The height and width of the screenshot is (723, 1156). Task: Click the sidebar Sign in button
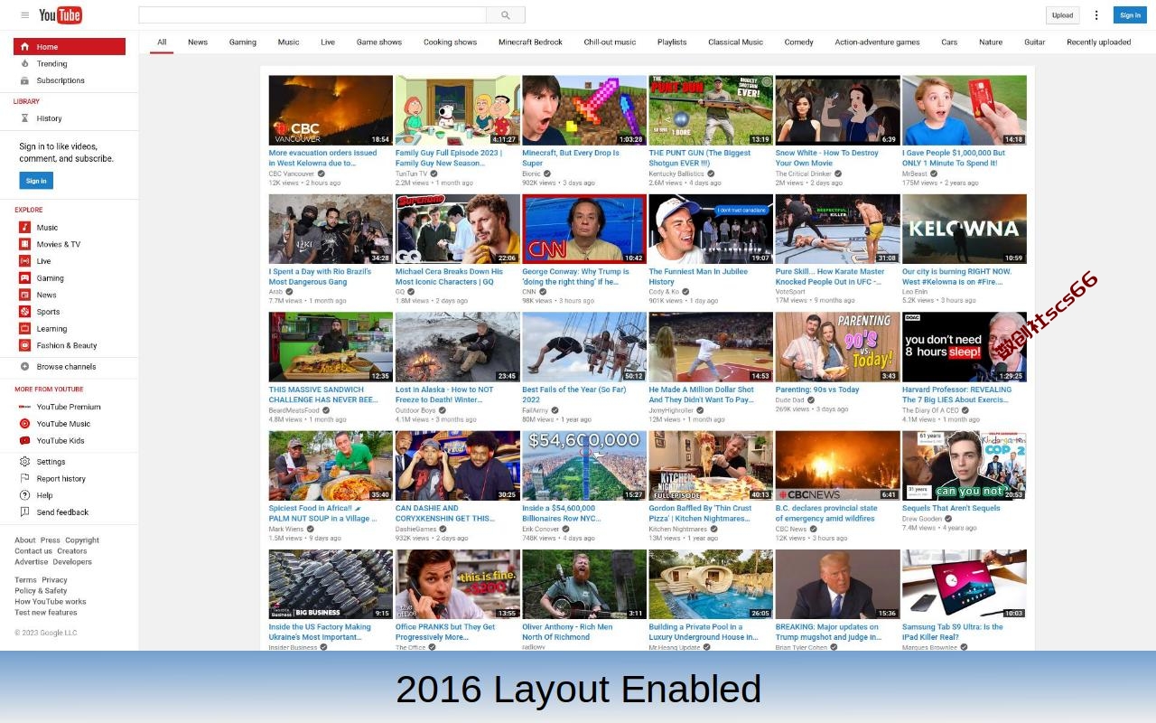click(x=36, y=181)
